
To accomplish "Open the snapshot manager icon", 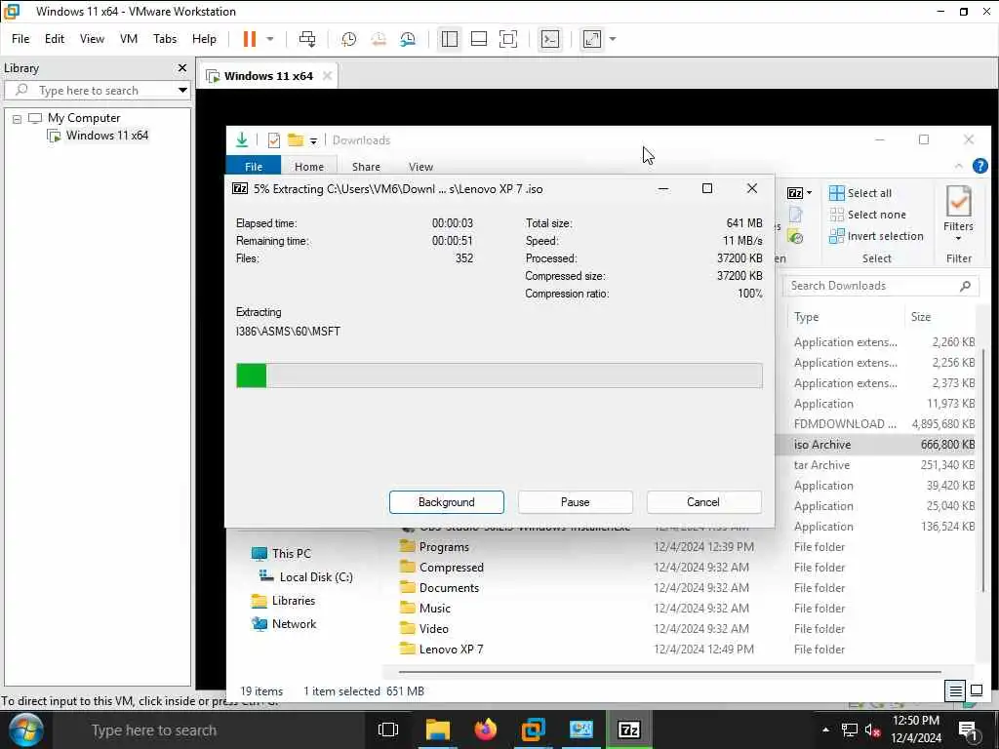I will point(408,39).
